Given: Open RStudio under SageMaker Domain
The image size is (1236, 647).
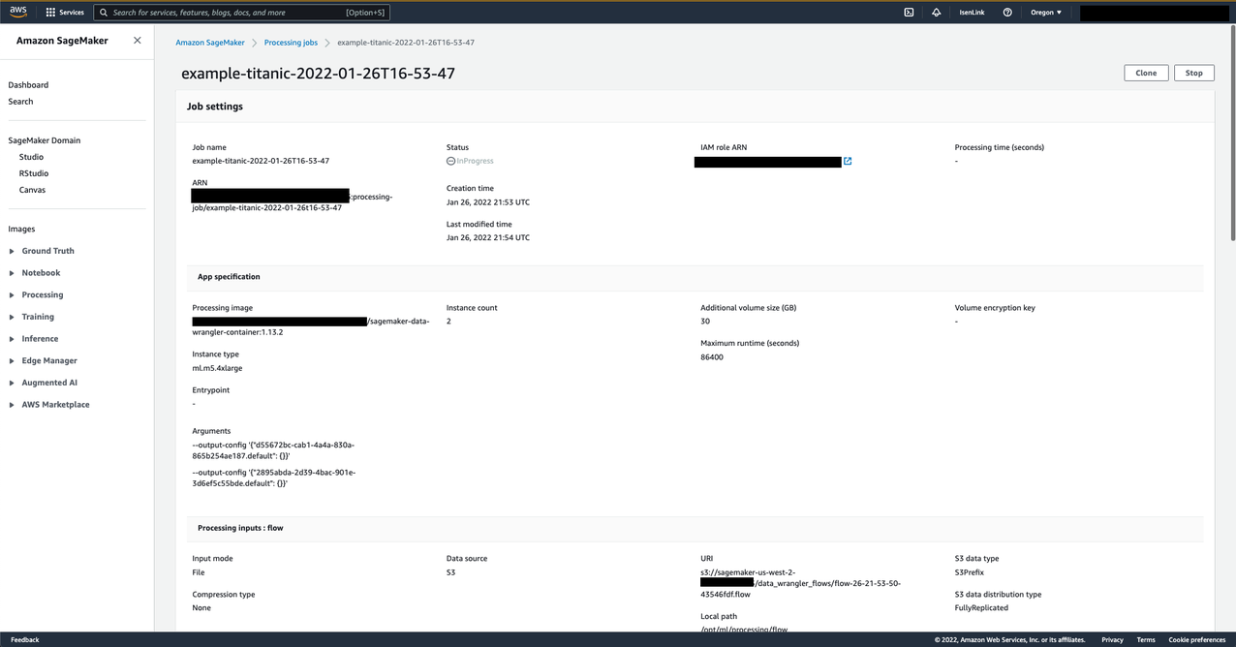Looking at the screenshot, I should tap(34, 173).
